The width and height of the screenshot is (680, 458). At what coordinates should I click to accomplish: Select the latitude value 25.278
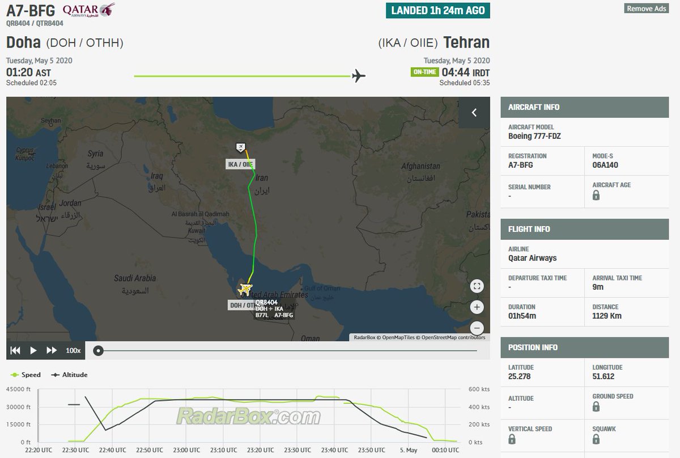[x=521, y=376]
